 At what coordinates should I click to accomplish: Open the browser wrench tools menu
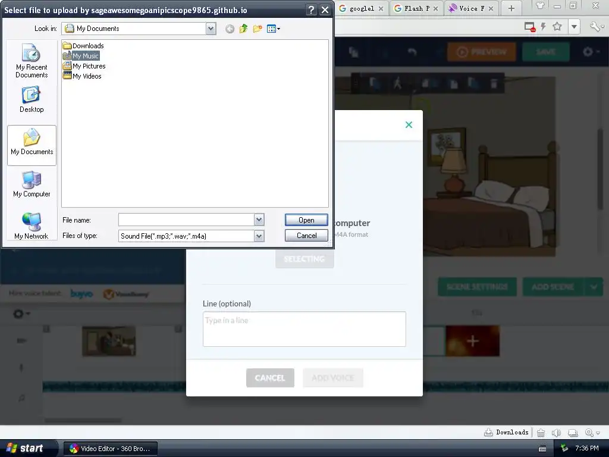pyautogui.click(x=595, y=26)
